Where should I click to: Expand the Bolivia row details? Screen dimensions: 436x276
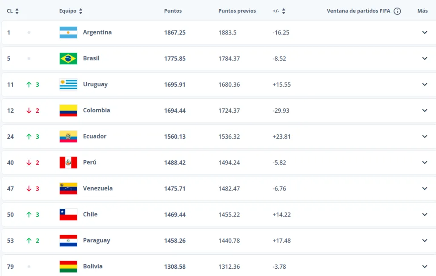click(425, 266)
